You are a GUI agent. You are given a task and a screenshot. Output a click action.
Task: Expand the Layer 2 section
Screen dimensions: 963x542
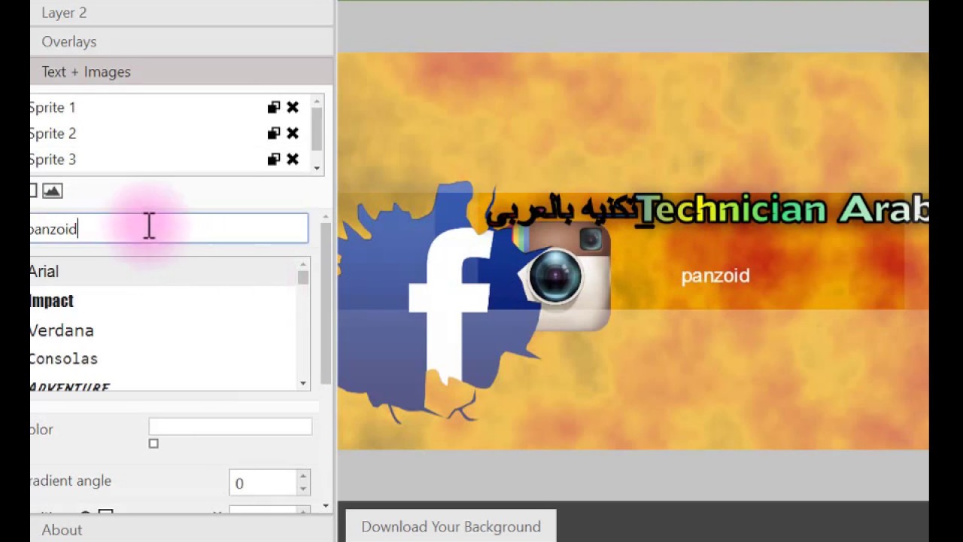(181, 13)
